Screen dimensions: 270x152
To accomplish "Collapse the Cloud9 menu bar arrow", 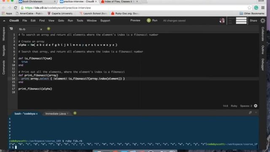I will coord(4,21).
